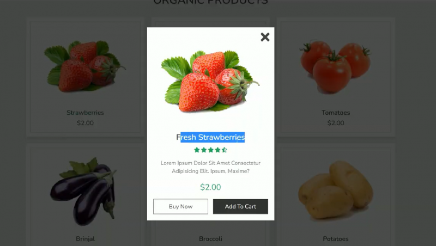Click the large strawberry image in popup

pos(210,81)
